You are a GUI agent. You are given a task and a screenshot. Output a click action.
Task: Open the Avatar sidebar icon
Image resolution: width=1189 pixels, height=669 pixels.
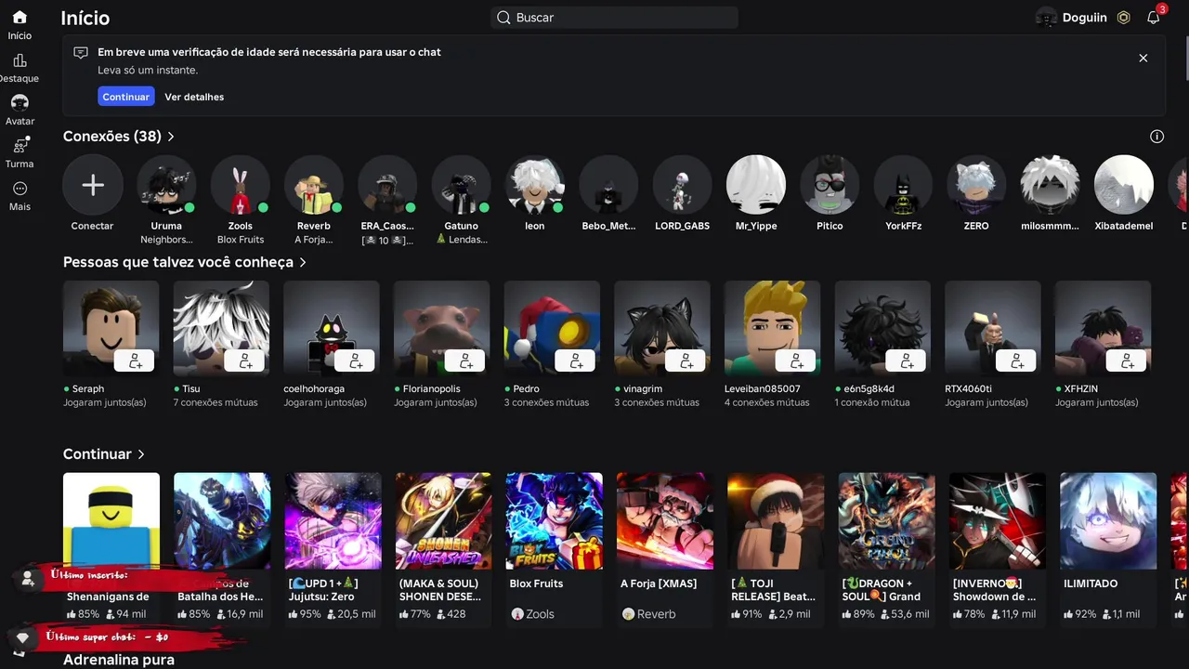20,103
